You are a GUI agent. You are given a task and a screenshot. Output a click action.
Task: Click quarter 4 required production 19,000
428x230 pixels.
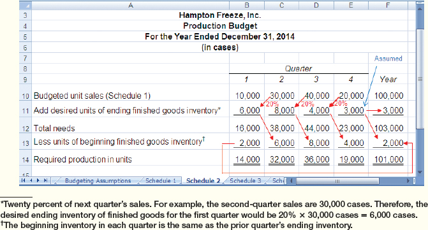pyautogui.click(x=351, y=159)
